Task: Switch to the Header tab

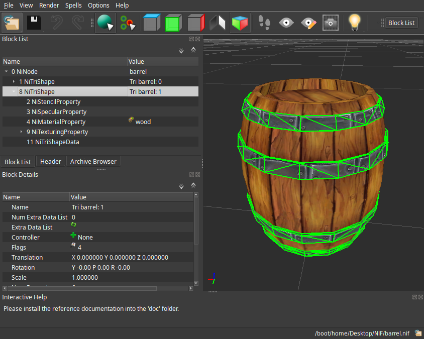Action: click(x=51, y=161)
